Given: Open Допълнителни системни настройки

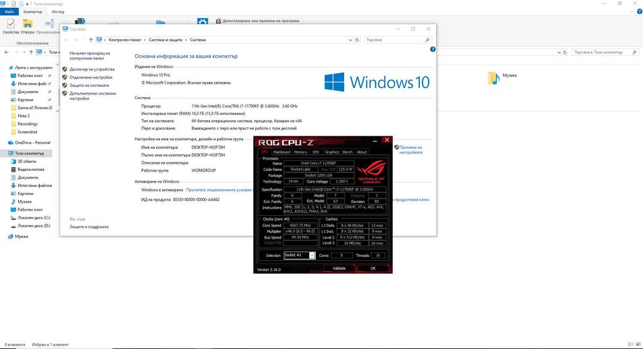Looking at the screenshot, I should (93, 96).
